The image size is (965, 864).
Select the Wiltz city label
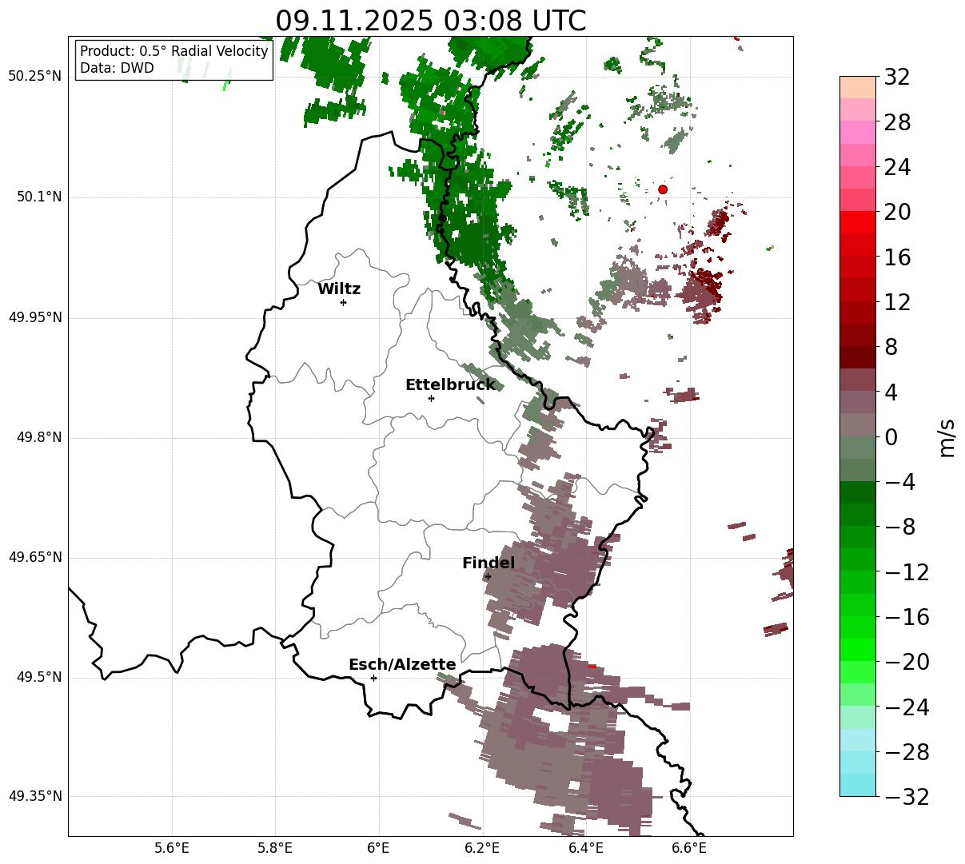[339, 289]
